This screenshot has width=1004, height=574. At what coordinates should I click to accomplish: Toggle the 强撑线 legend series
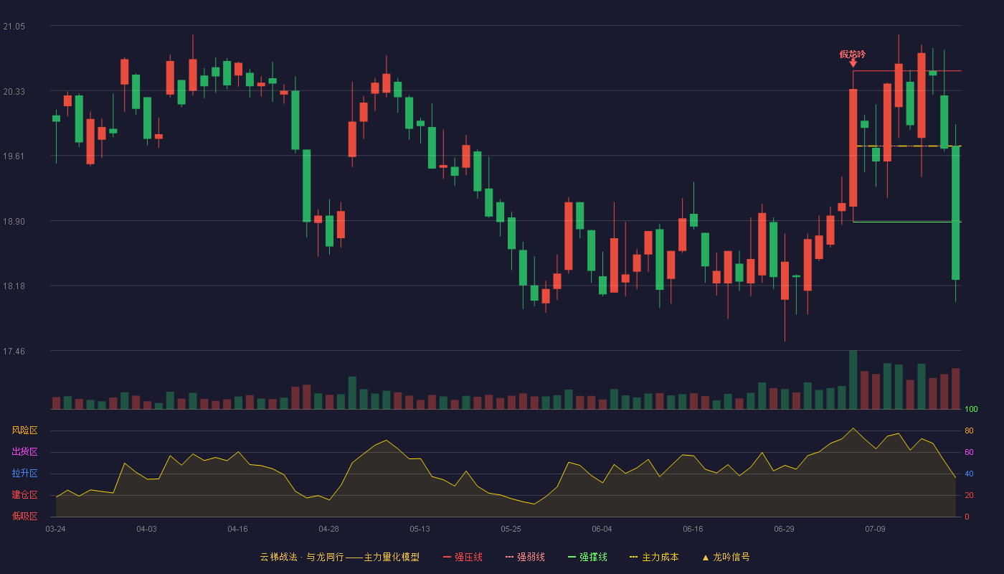587,557
